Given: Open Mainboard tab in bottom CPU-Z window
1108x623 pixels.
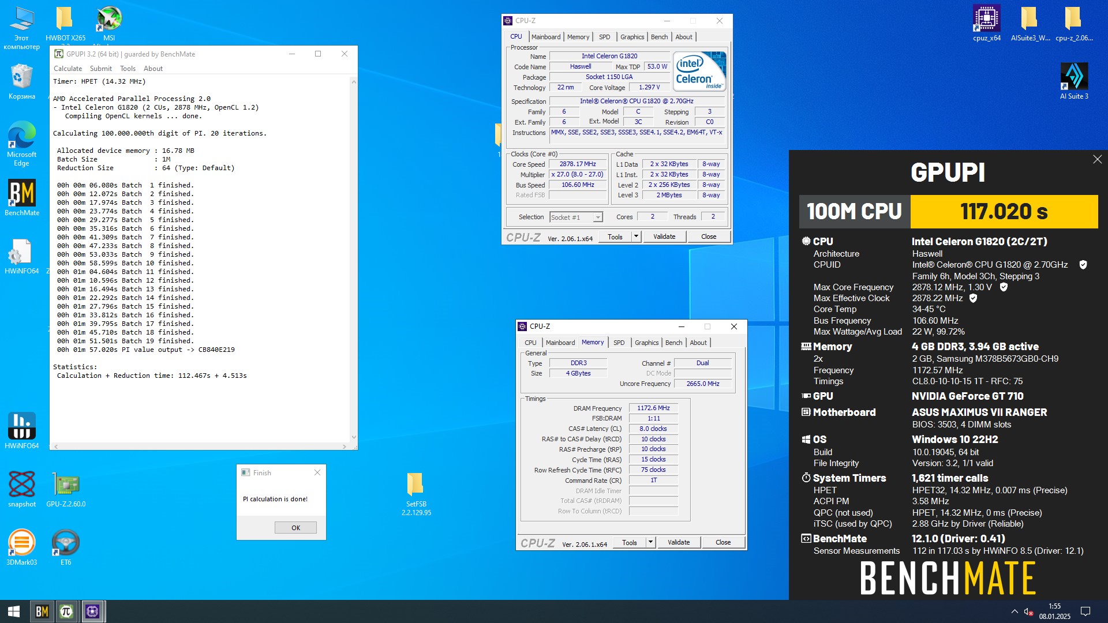Looking at the screenshot, I should (x=560, y=343).
